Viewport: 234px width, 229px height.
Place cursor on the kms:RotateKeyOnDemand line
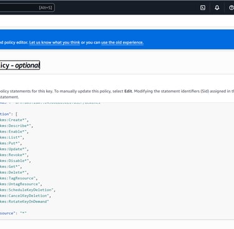click(x=24, y=201)
